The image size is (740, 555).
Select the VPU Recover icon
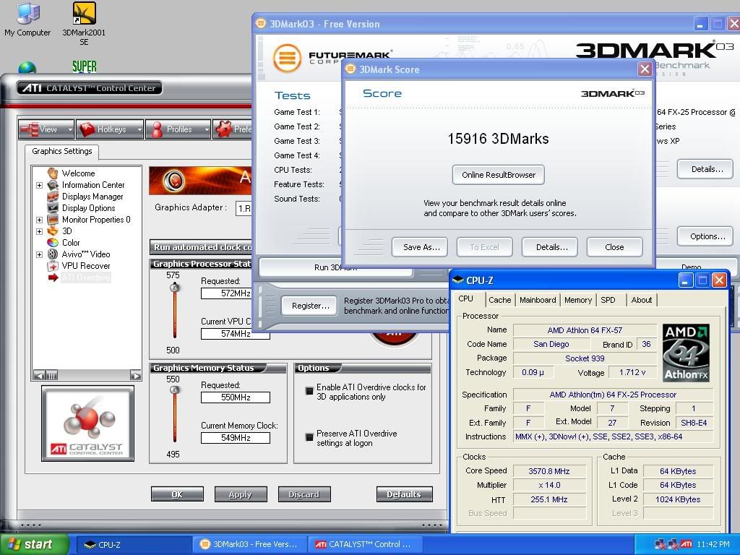click(53, 266)
